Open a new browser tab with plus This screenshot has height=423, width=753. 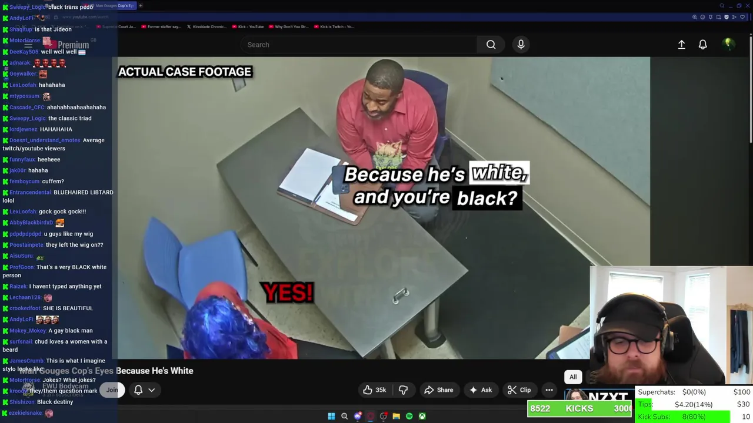(141, 6)
